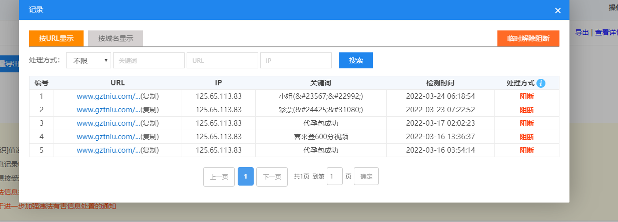This screenshot has height=222, width=618.
Task: Select the keyword cell 彩票 in row 2
Action: click(321, 110)
